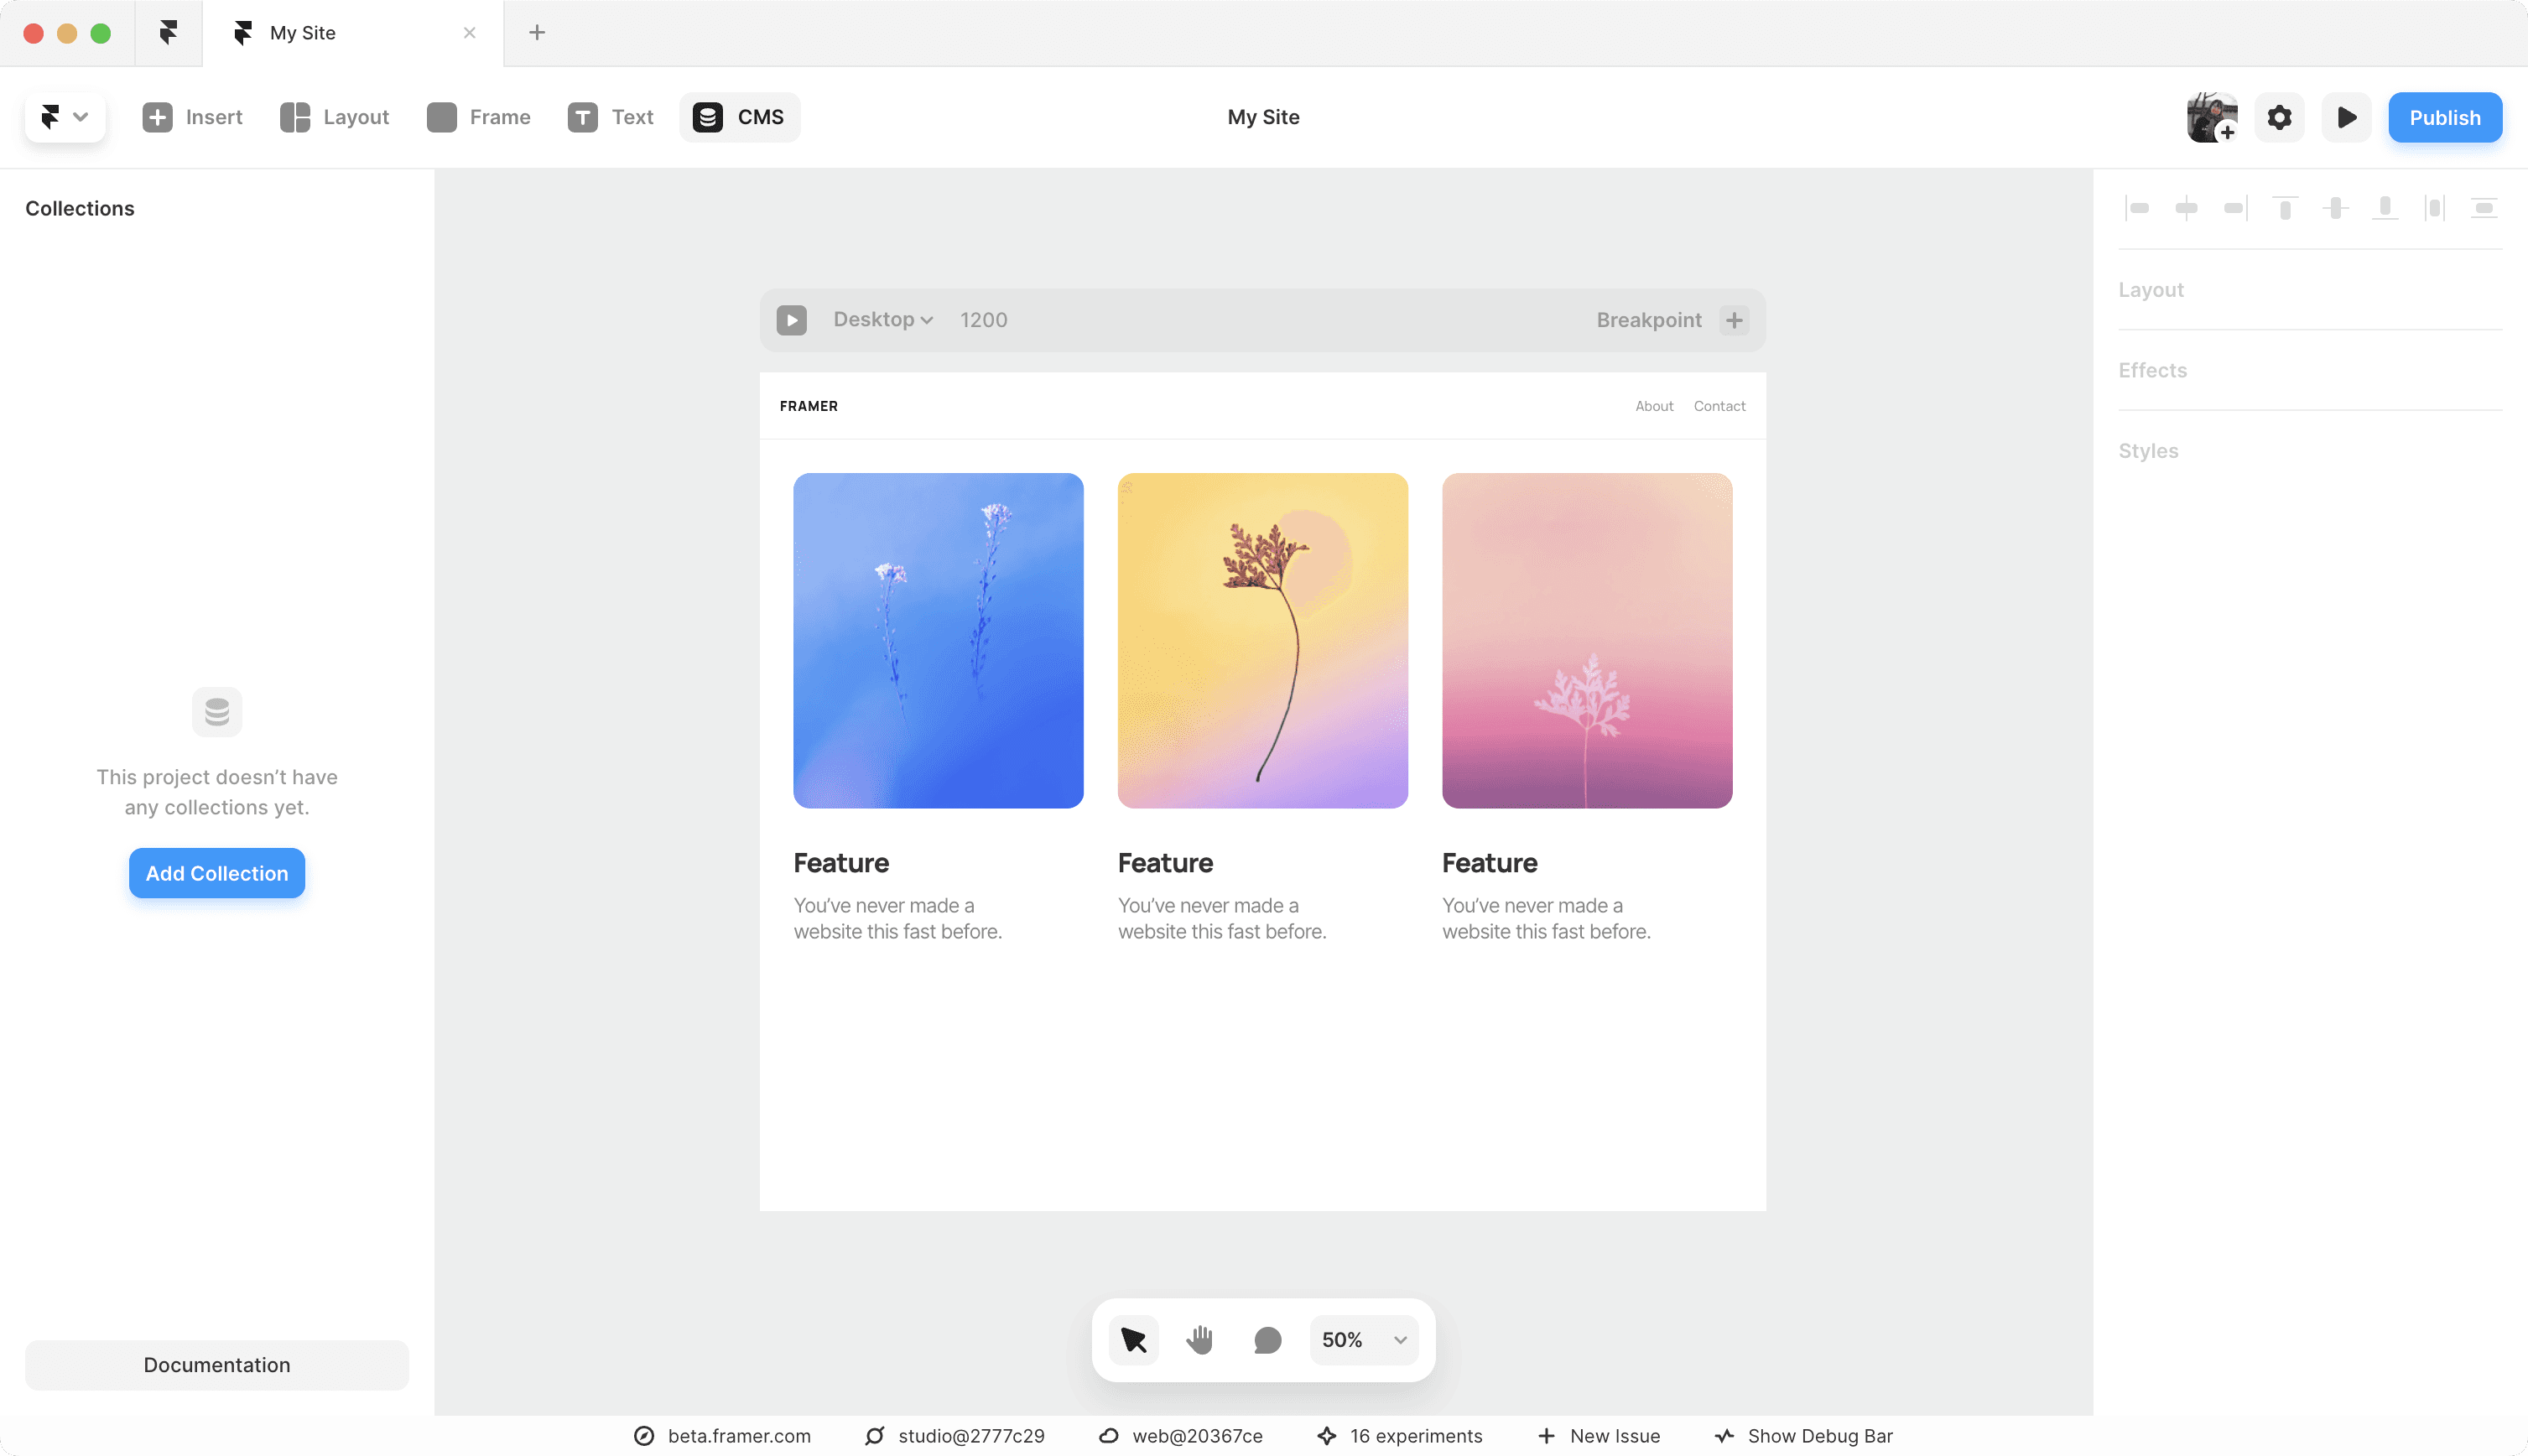Open site settings gear icon

[2279, 117]
